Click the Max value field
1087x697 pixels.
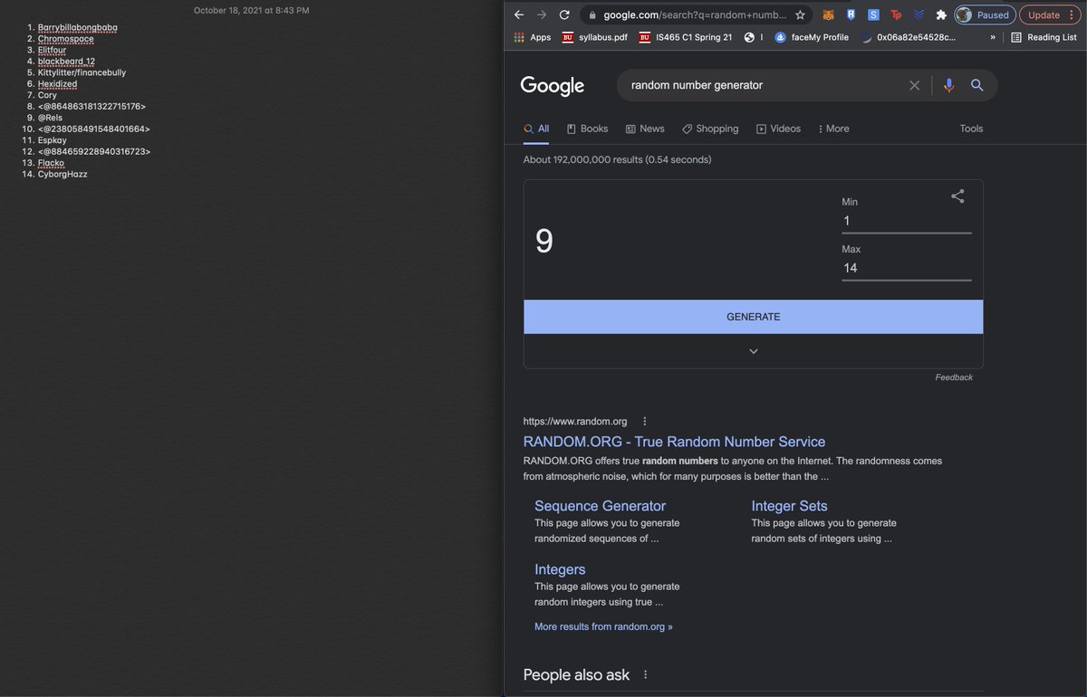[x=907, y=268]
